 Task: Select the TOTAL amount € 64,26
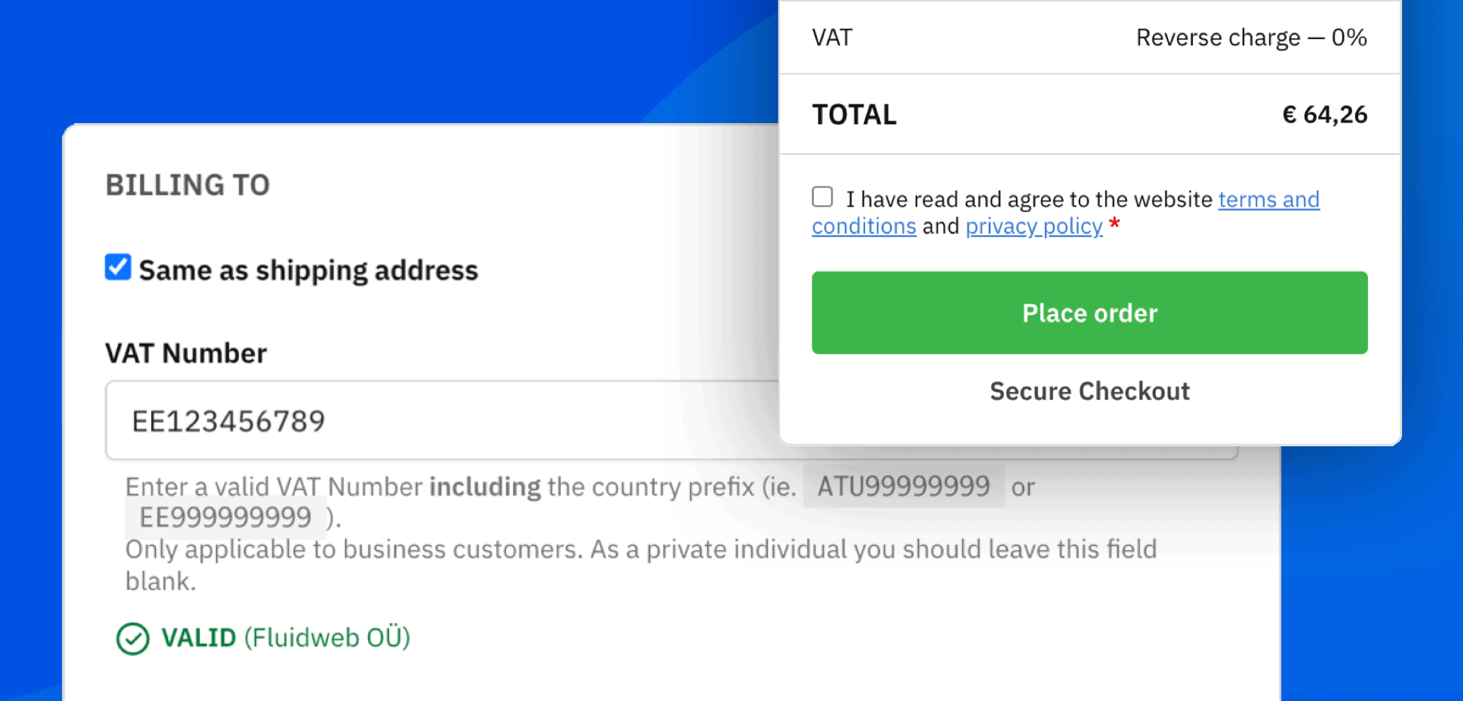click(x=1324, y=114)
